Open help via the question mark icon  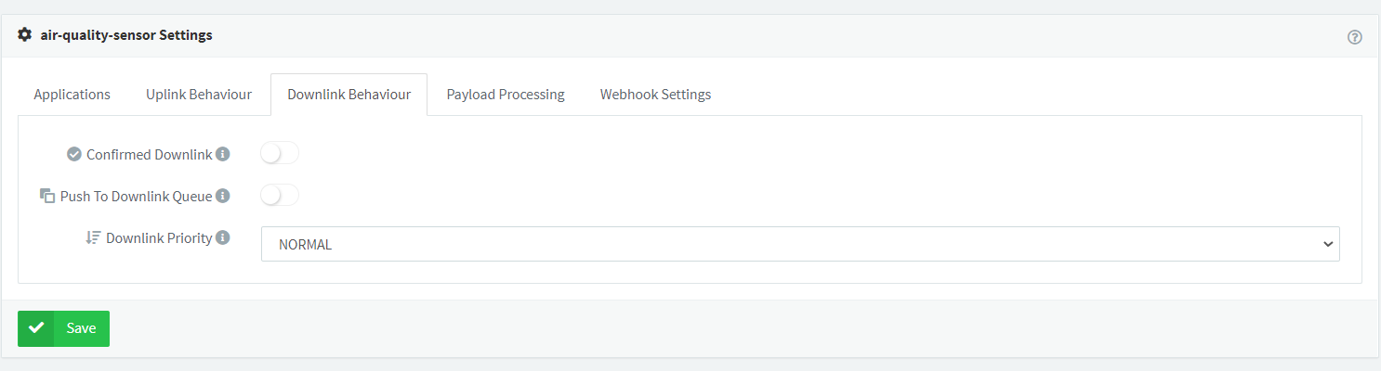click(x=1354, y=37)
